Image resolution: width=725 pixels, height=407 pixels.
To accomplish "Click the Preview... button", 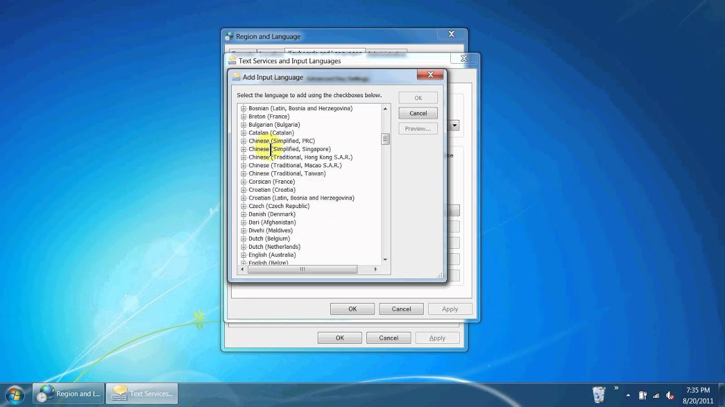I will [x=418, y=128].
